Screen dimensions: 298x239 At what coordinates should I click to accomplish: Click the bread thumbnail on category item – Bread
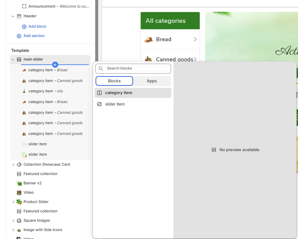point(24,70)
